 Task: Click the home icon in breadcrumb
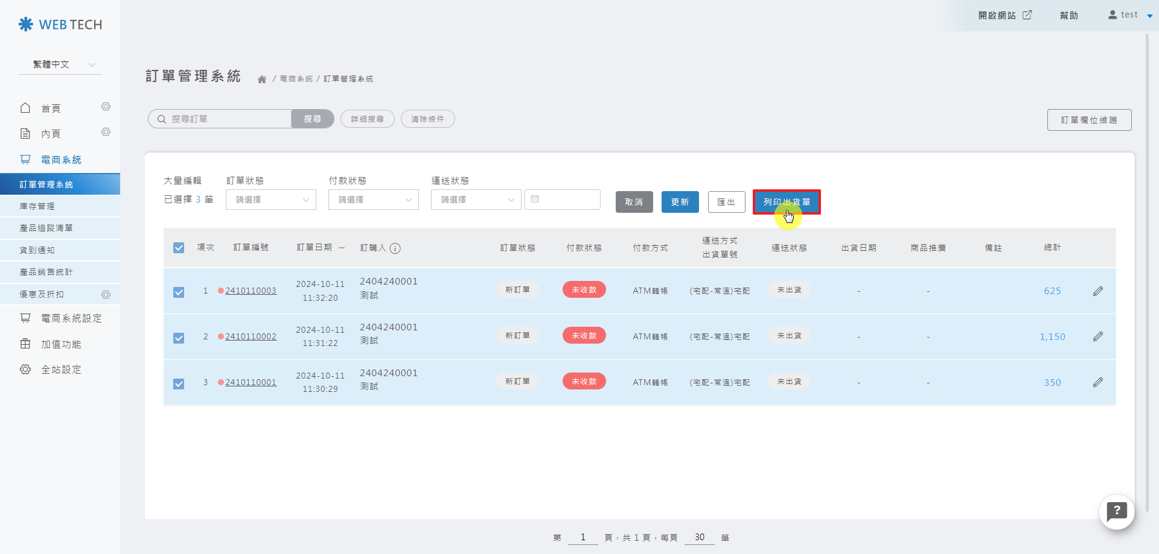coord(262,79)
